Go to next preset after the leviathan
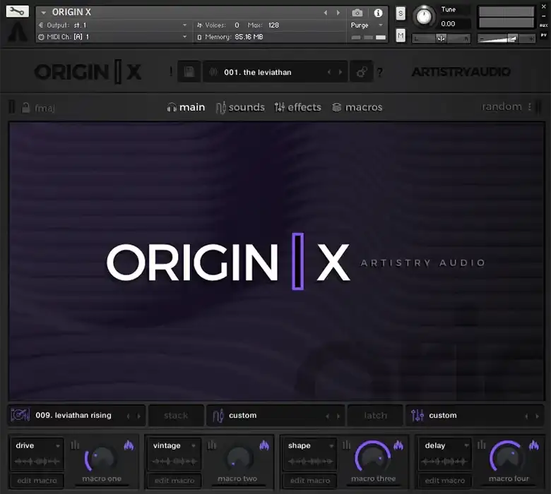The height and width of the screenshot is (494, 551). coord(340,72)
